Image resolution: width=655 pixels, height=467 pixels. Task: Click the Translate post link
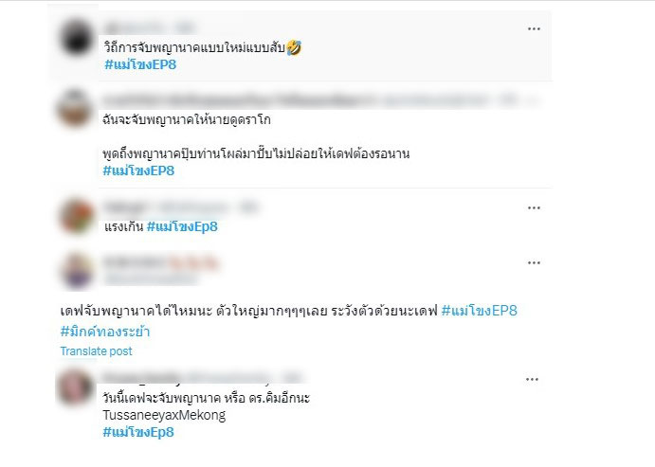coord(96,351)
